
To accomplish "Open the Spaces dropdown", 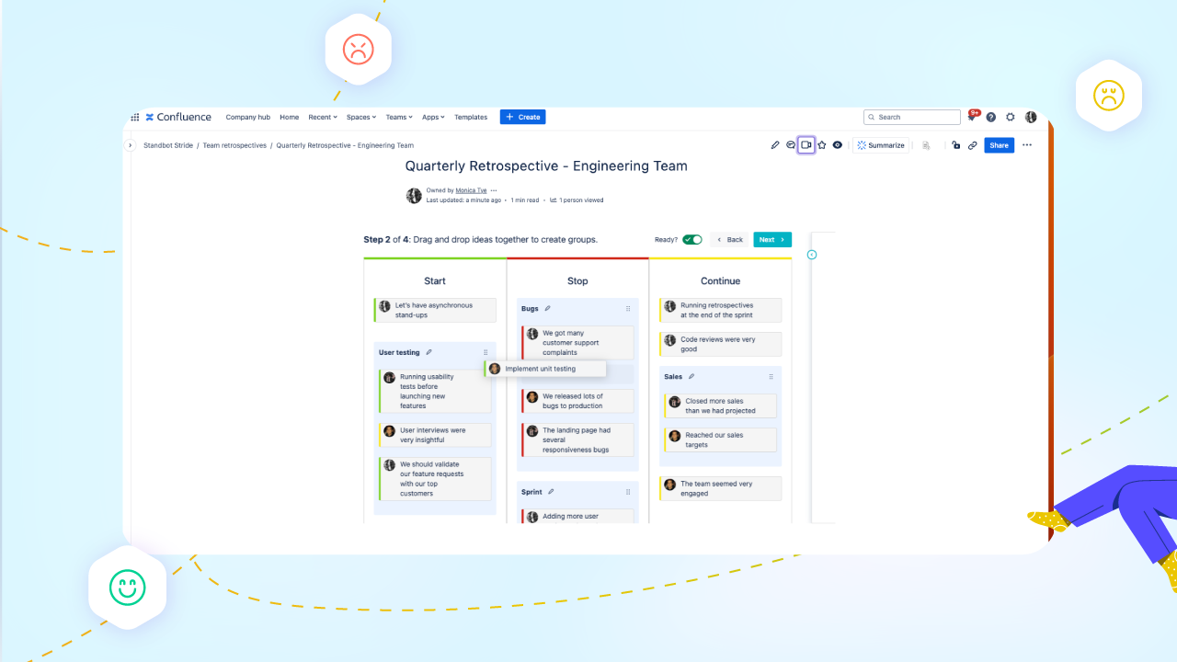I will click(x=360, y=117).
